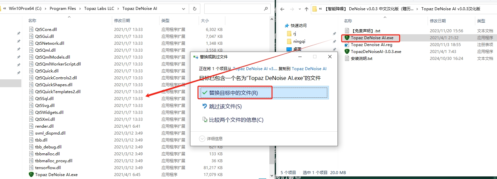Click the Qt5QuickControls2.dll file icon
Screen dimensions: 497x179
point(31,78)
